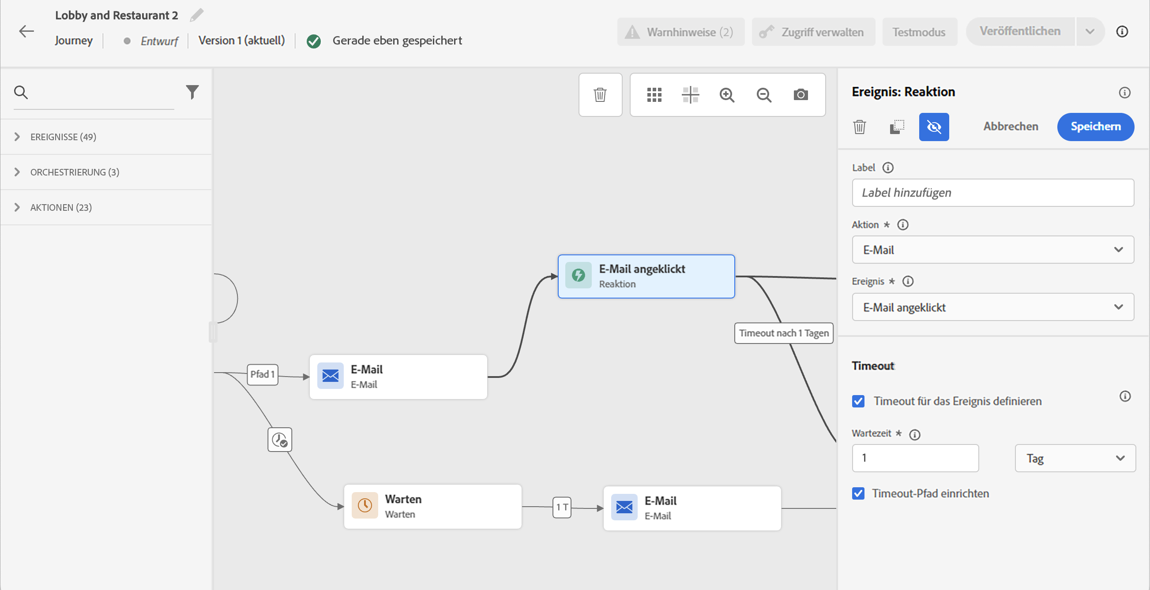1150x590 pixels.
Task: Click the duplicate activity icon in panel
Action: point(896,127)
